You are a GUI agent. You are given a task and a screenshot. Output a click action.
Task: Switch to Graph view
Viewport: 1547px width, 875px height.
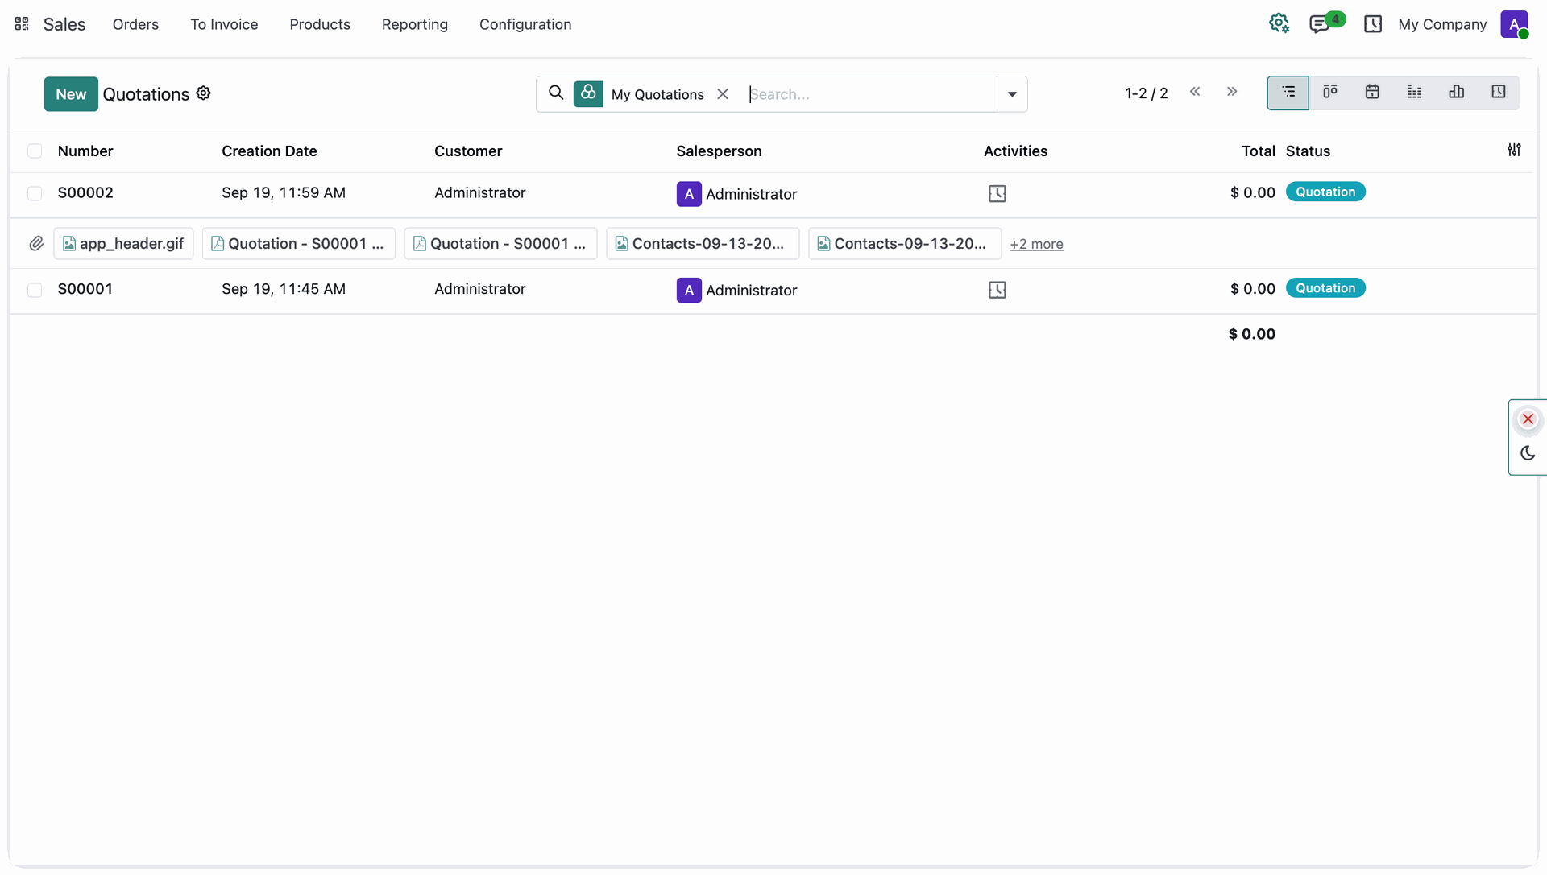pos(1456,93)
